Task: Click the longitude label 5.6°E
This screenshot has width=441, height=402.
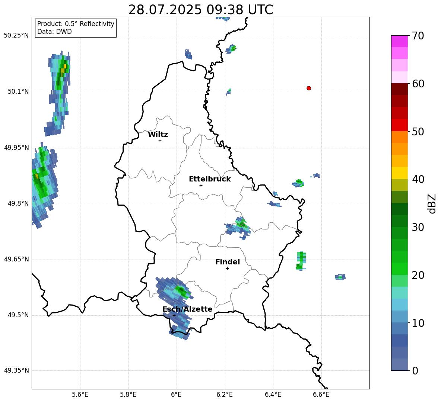Action: 80,395
